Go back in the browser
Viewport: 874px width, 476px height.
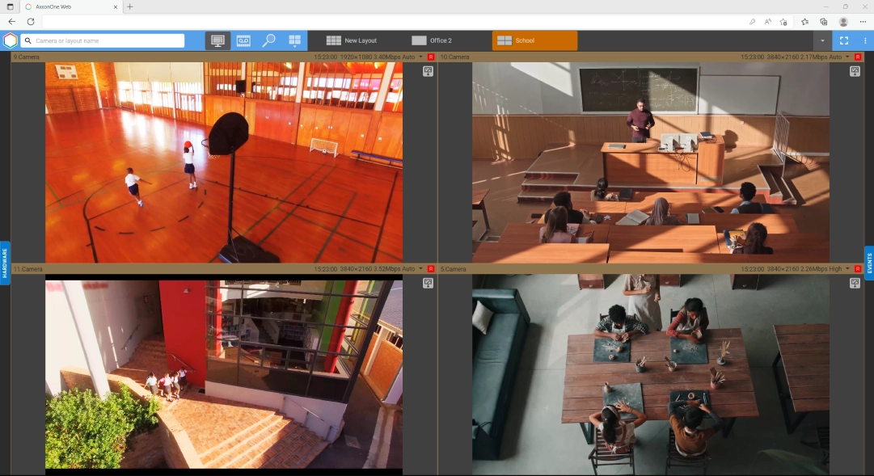[x=11, y=22]
